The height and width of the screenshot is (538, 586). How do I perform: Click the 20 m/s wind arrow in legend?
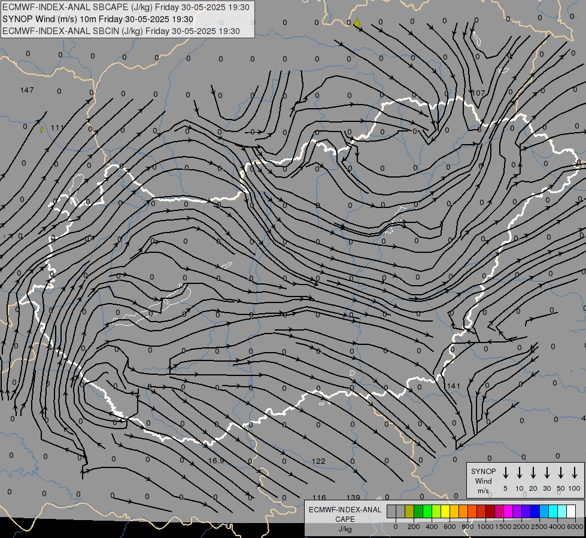(x=533, y=473)
